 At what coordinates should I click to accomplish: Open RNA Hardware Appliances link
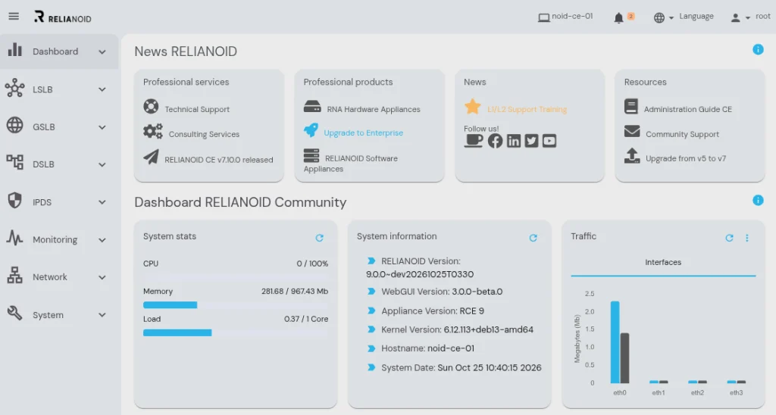click(x=373, y=109)
